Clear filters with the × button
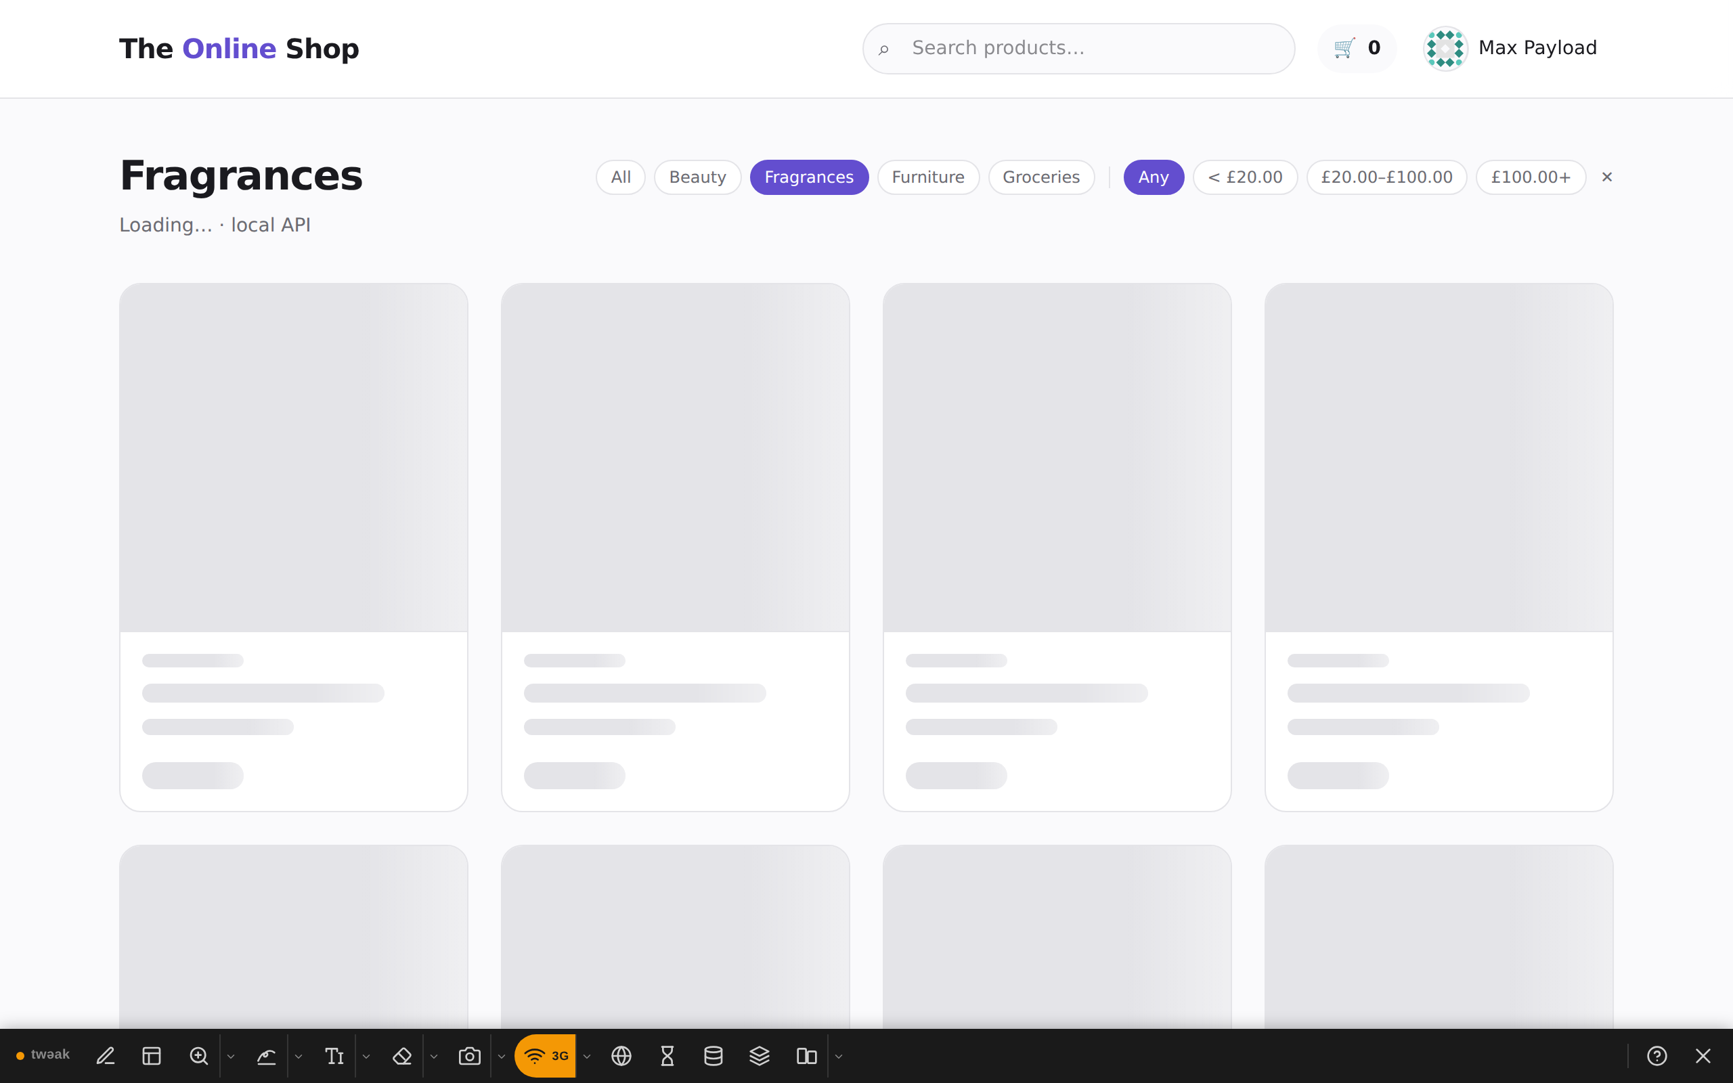1733x1083 pixels. click(x=1607, y=177)
